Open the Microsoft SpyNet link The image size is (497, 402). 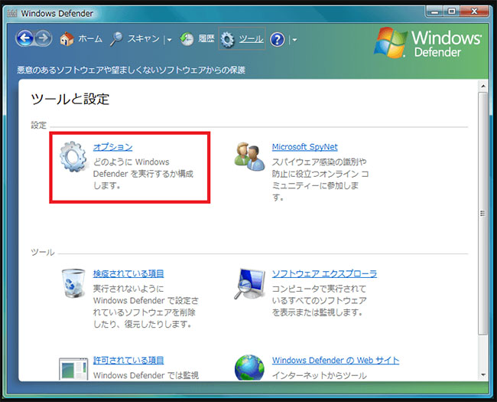pos(304,147)
